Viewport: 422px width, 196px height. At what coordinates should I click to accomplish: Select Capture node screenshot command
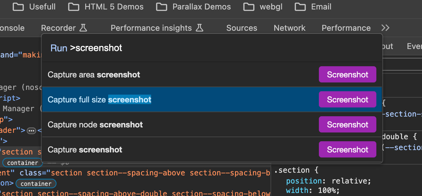(212, 124)
